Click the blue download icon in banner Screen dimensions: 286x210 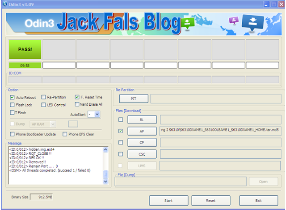[252, 23]
